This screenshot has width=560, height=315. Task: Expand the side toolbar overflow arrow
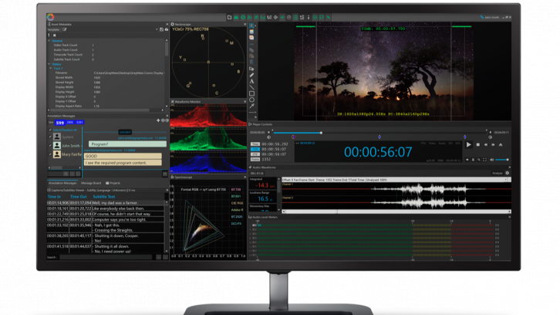tap(255, 117)
